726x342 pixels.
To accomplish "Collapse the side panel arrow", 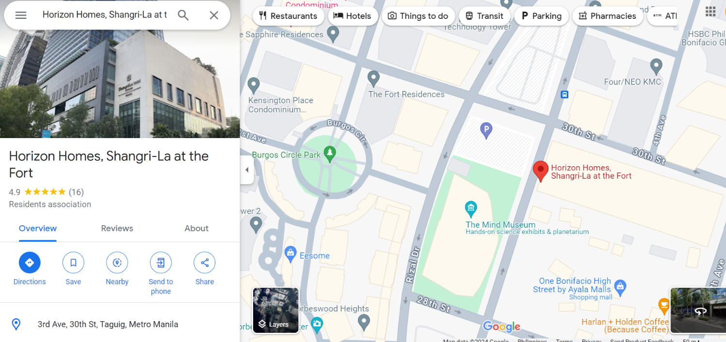I will [247, 170].
